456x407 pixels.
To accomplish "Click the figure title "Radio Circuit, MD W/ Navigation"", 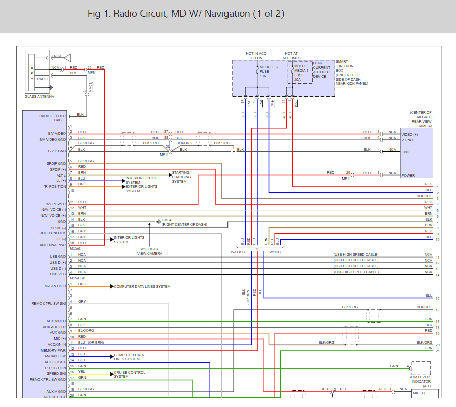I will [x=186, y=14].
